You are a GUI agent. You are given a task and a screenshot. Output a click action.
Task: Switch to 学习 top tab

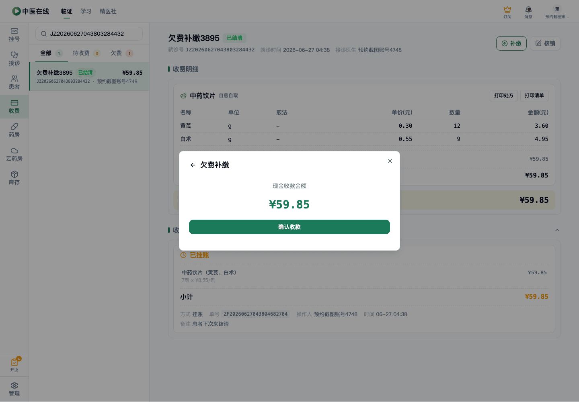click(x=86, y=11)
